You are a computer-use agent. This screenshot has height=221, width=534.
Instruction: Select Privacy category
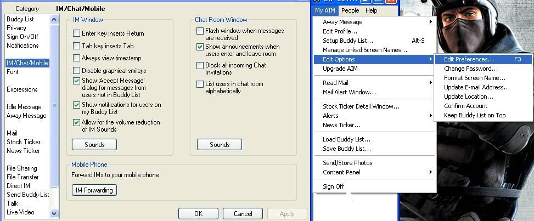point(16,28)
